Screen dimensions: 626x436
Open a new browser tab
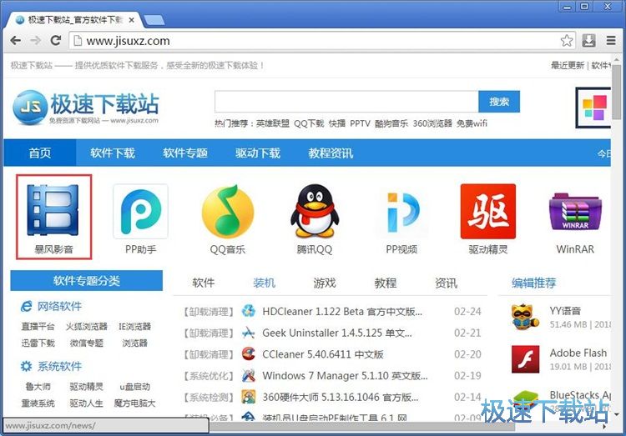pyautogui.click(x=154, y=20)
